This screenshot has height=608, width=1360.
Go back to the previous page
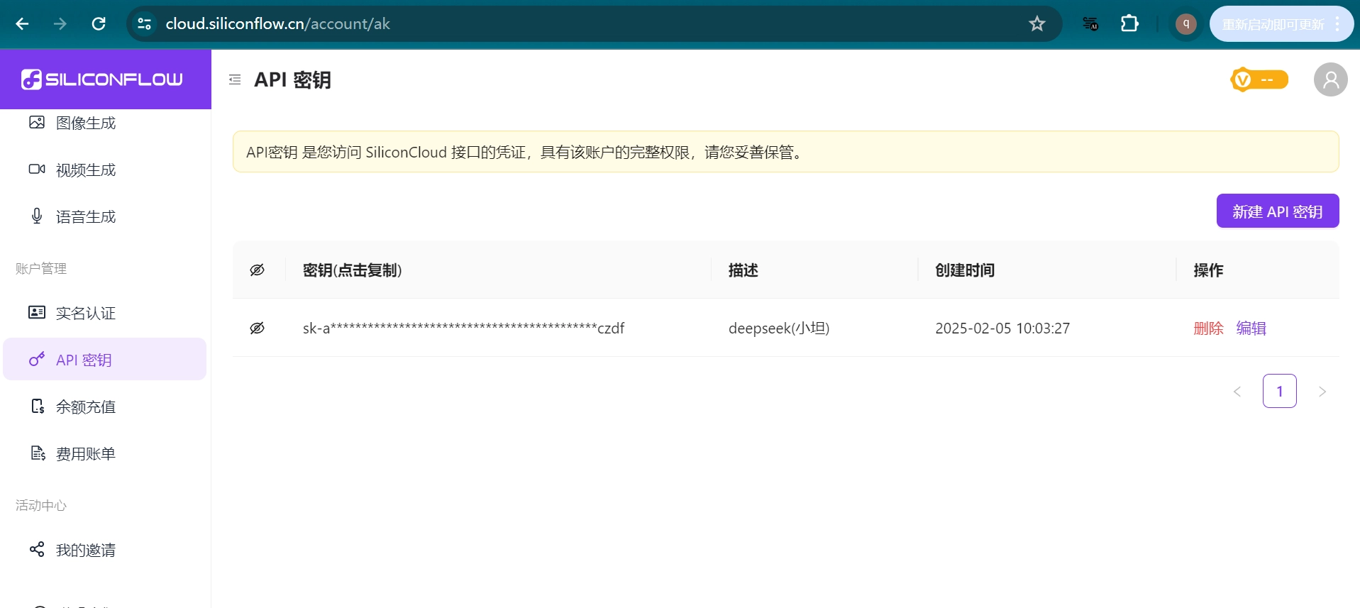(x=22, y=24)
